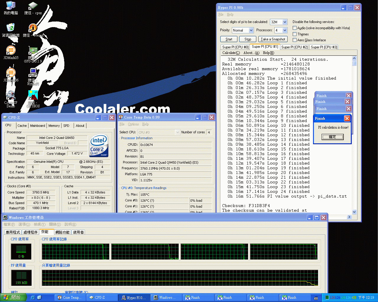The height and width of the screenshot is (302, 378).
Task: Click the Core Temp Frequency field value
Action: [175, 168]
